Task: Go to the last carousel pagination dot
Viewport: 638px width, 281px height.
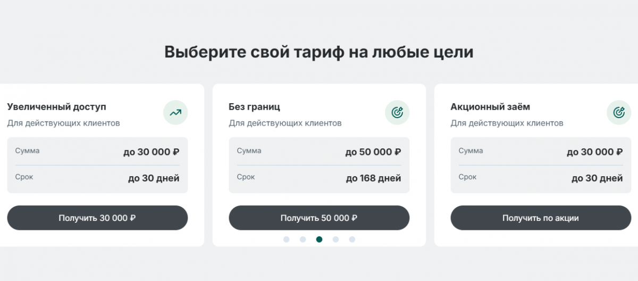Action: click(x=352, y=239)
